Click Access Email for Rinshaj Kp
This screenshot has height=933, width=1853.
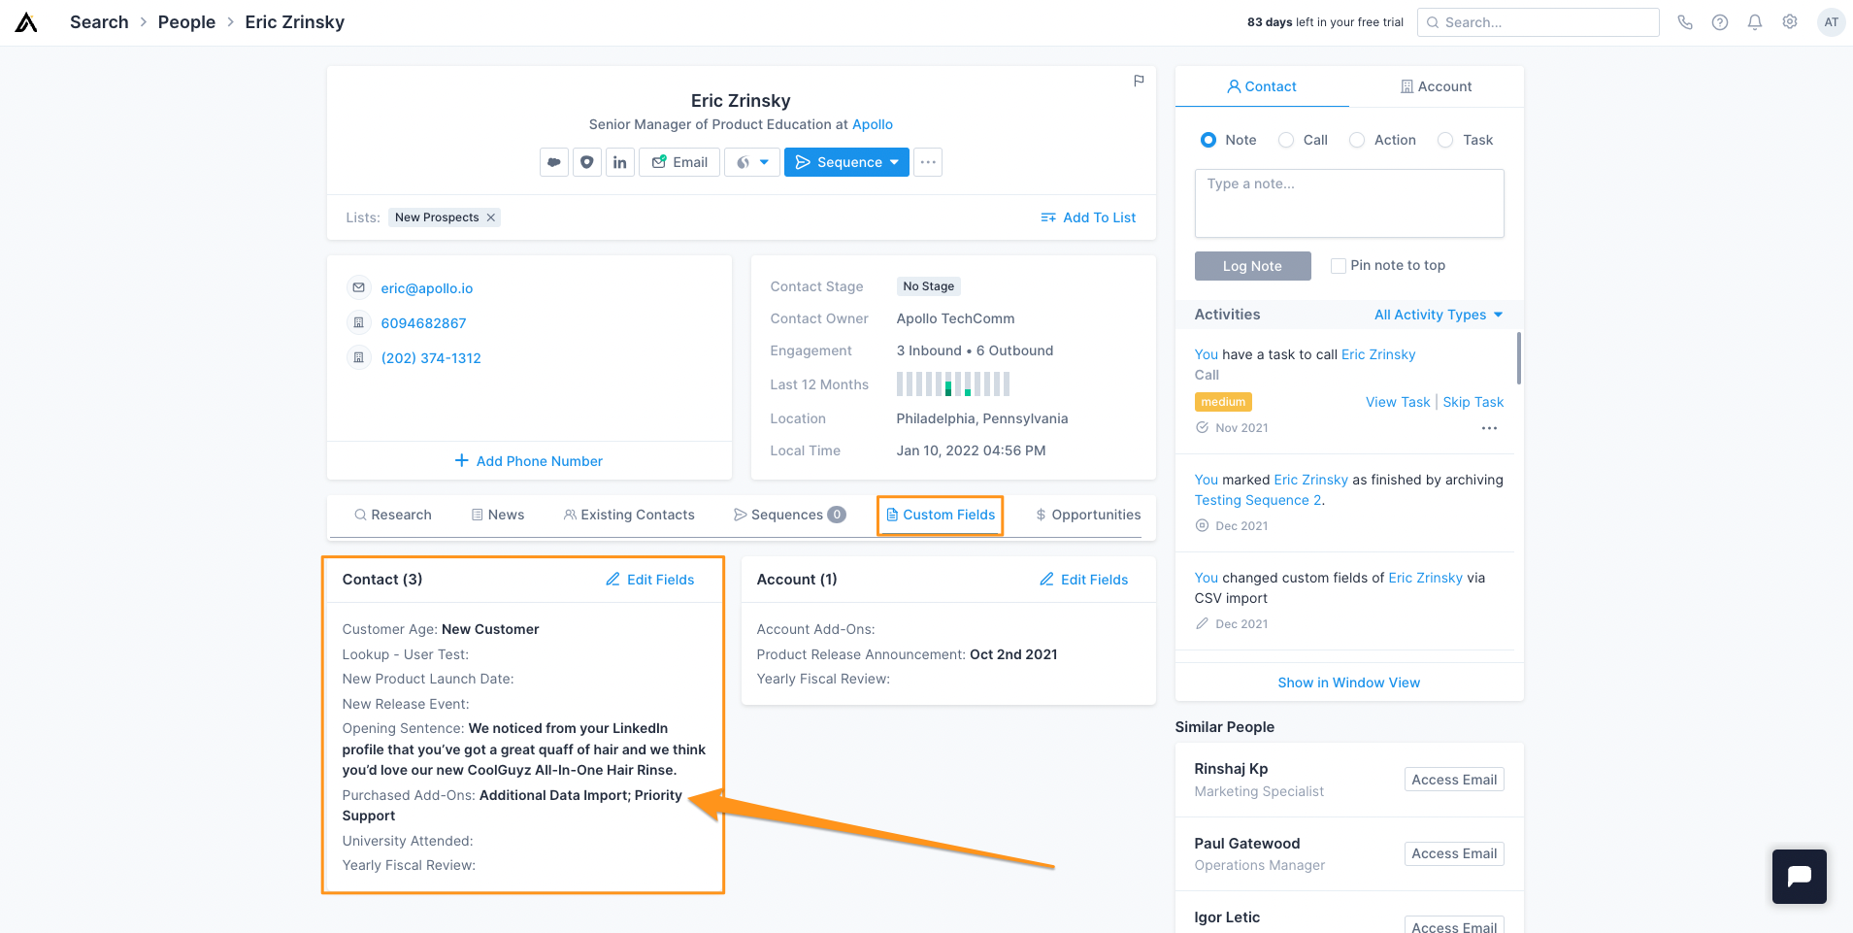1453,779
